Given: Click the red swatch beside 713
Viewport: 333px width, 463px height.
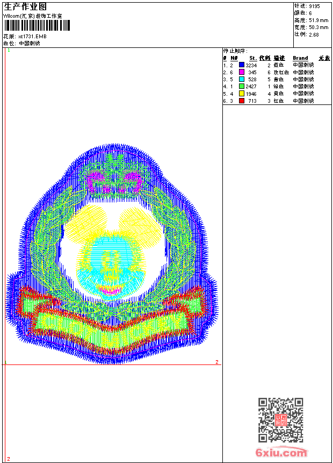Looking at the screenshot, I should [x=242, y=101].
